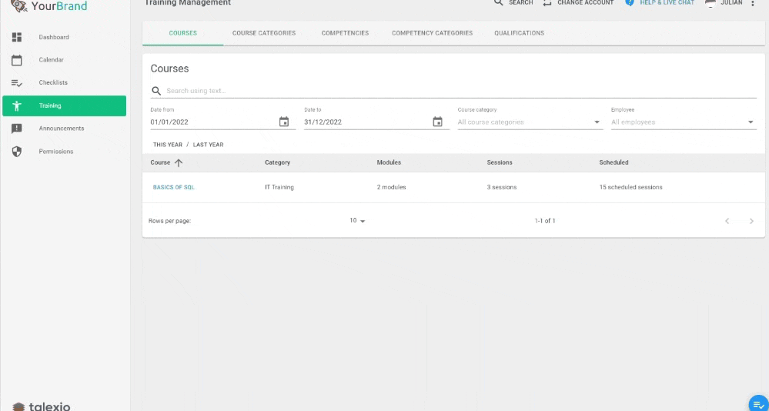Click the 2 modules cell
769x411 pixels.
pyautogui.click(x=391, y=187)
